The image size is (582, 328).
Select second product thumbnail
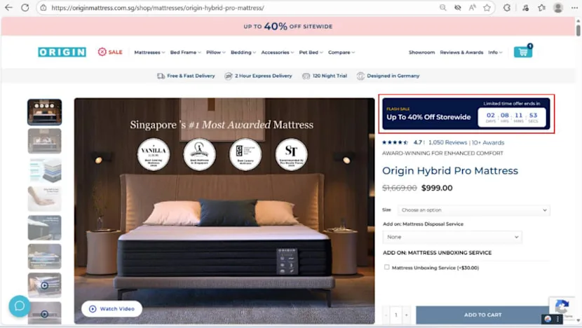pos(45,141)
